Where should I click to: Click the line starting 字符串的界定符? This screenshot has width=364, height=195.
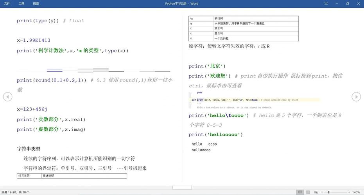point(85,168)
